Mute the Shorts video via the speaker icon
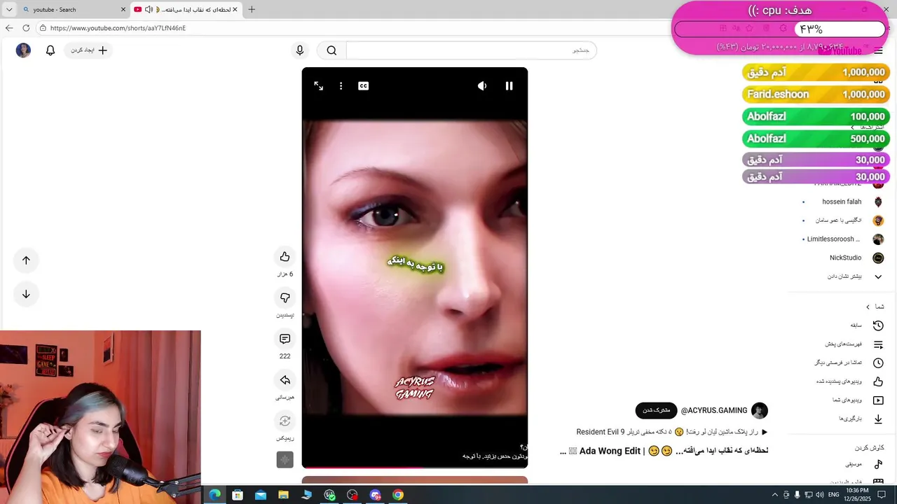This screenshot has height=504, width=897. tap(482, 85)
